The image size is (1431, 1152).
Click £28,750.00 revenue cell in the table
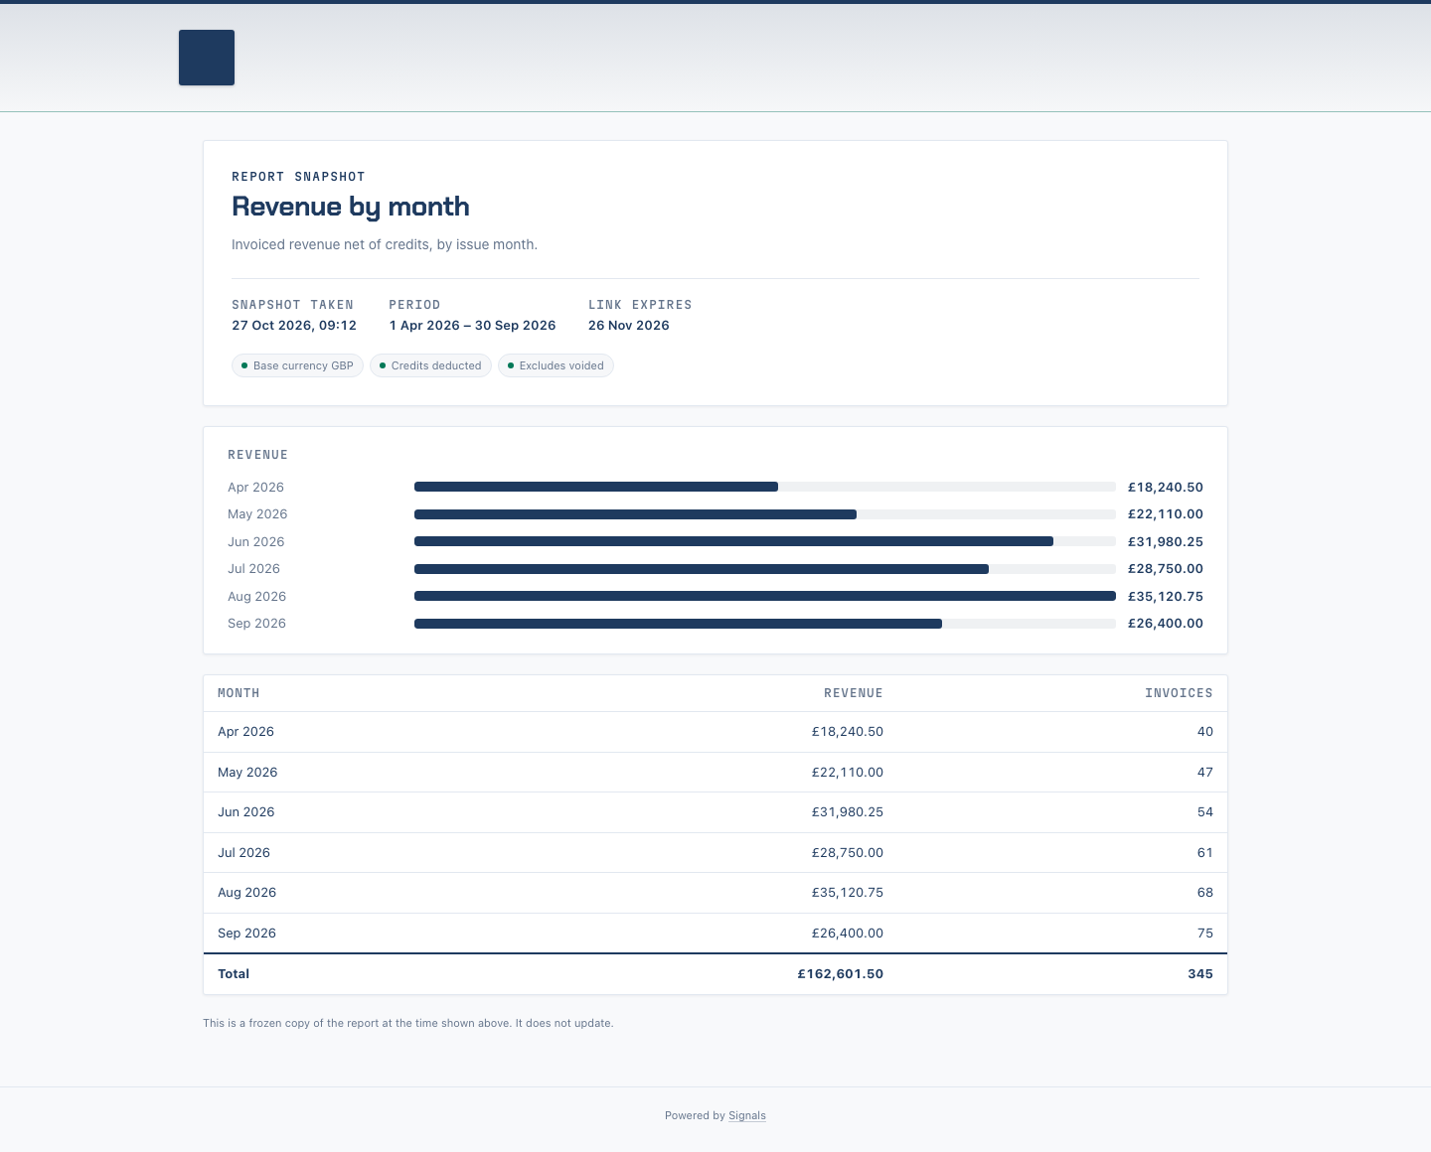(848, 853)
